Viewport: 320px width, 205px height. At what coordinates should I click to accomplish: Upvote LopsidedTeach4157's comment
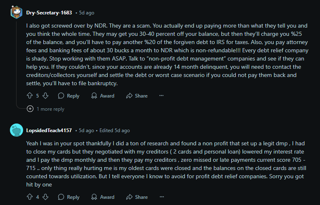[x=30, y=197]
